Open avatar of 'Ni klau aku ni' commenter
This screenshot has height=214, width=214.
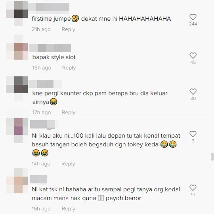[x=17, y=130]
